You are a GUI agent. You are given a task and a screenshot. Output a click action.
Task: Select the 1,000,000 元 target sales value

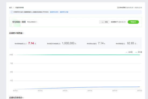tap(69, 43)
